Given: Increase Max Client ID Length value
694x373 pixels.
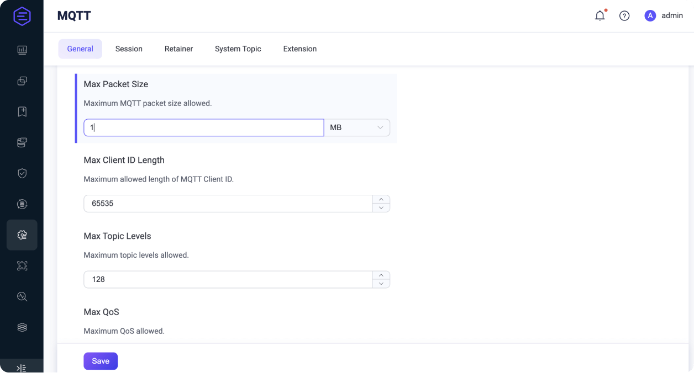Looking at the screenshot, I should (x=381, y=199).
